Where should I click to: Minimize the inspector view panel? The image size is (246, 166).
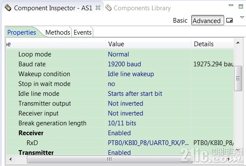pyautogui.click(x=231, y=5)
